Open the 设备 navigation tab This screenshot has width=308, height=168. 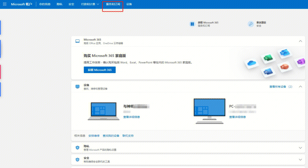pos(129,4)
